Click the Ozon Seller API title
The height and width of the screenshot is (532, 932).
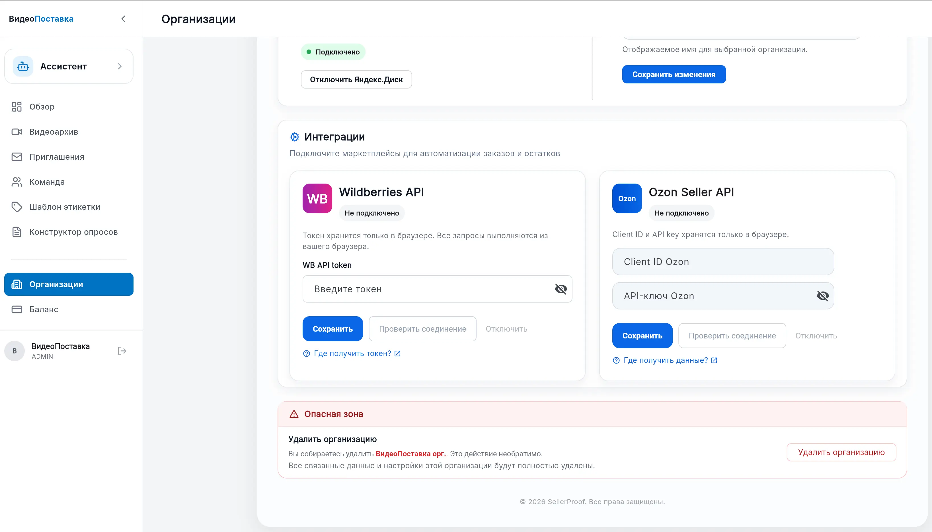(x=691, y=192)
